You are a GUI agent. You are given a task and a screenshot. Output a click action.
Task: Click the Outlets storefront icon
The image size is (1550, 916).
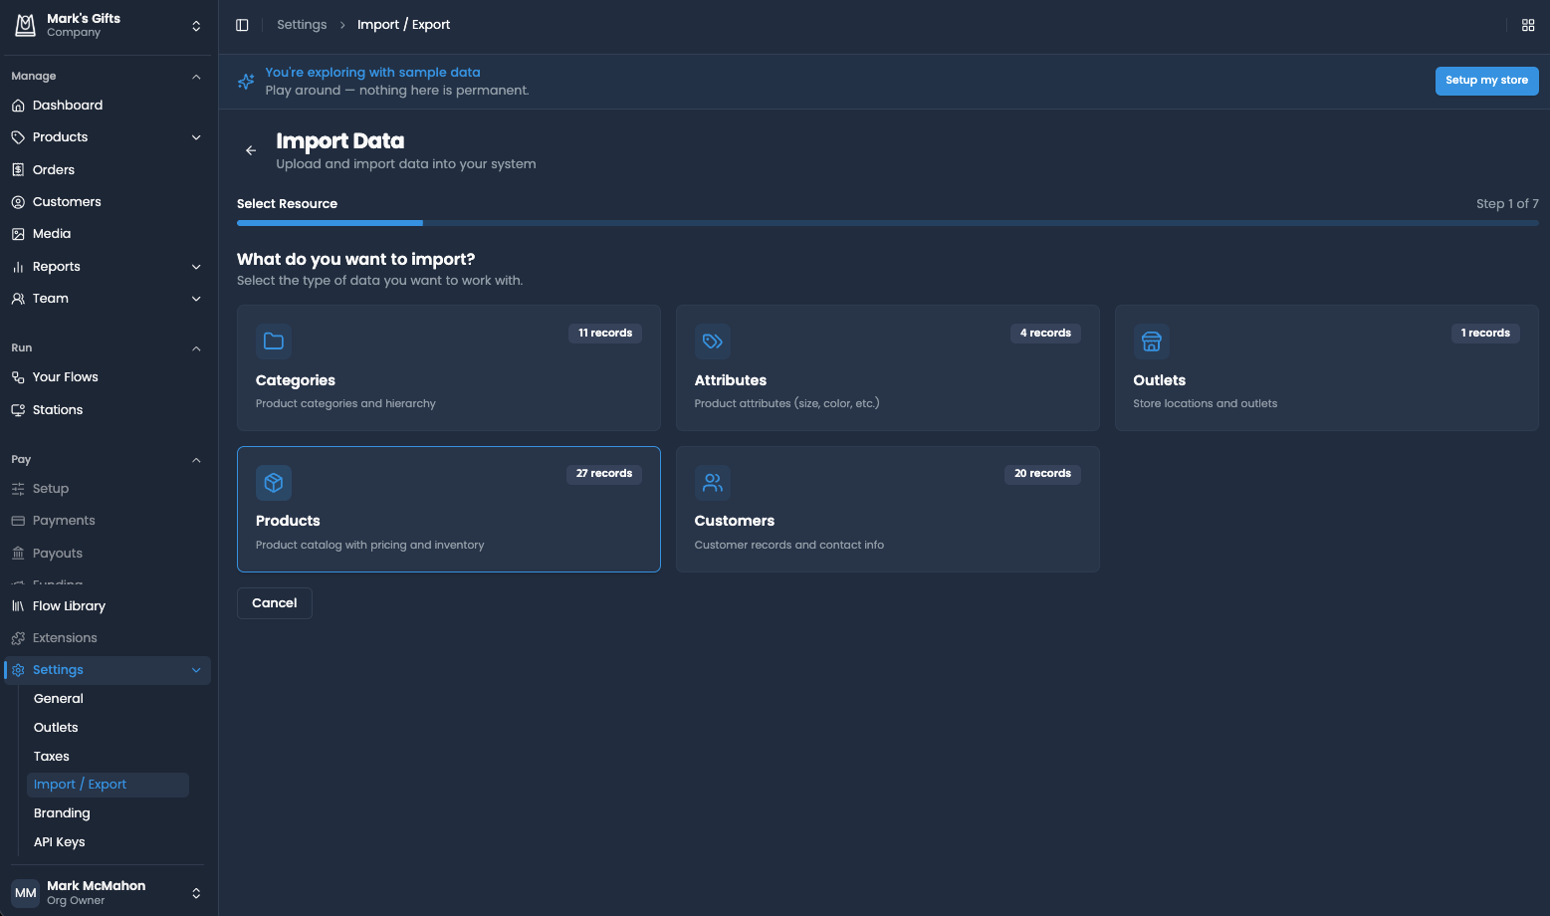[x=1152, y=342]
